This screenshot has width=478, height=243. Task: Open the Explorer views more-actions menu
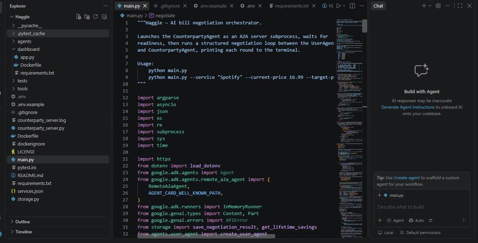(105, 6)
